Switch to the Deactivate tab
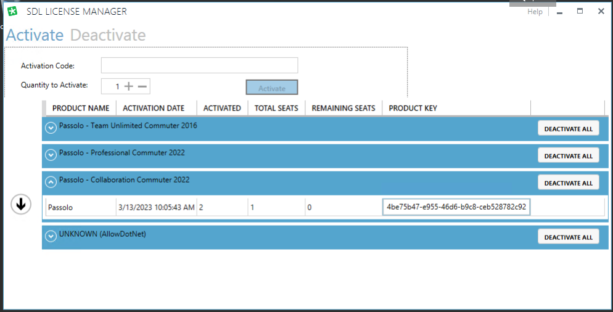The width and height of the screenshot is (613, 312). 108,35
